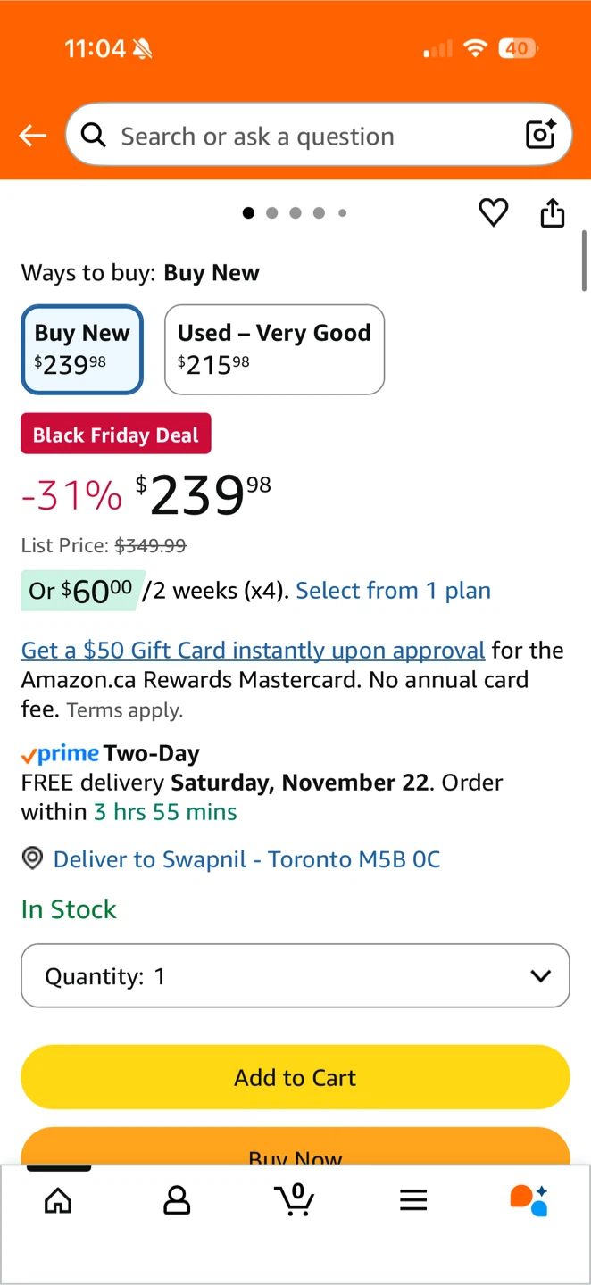Jump to second image carousel dot
This screenshot has height=1285, width=591.
[x=272, y=212]
